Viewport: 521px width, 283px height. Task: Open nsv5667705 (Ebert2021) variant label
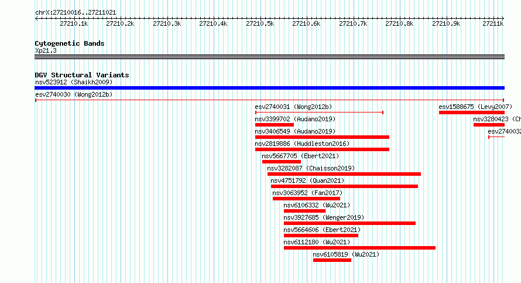coord(300,156)
